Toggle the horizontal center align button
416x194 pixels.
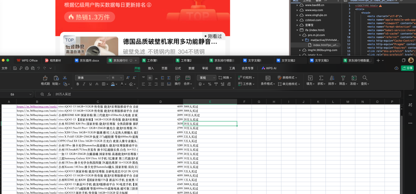[150, 84]
